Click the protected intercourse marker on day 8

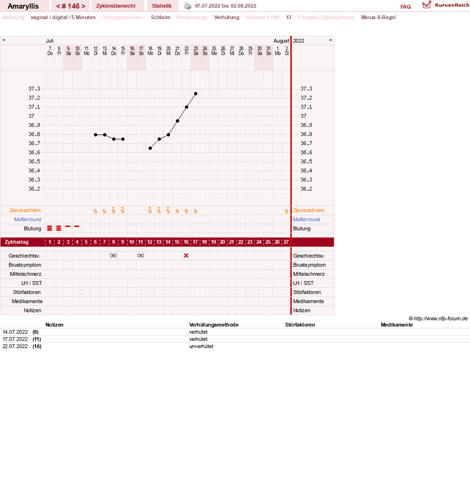114,256
